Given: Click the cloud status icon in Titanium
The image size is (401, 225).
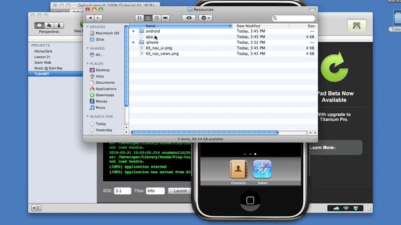Looking at the screenshot, I should coord(336,208).
